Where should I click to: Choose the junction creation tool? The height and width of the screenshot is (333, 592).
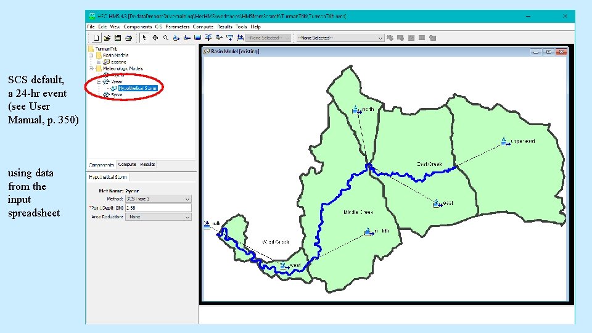(208, 38)
